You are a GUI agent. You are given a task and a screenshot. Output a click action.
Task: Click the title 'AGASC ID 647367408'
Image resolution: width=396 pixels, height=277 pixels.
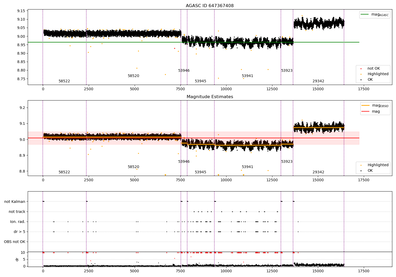point(210,6)
